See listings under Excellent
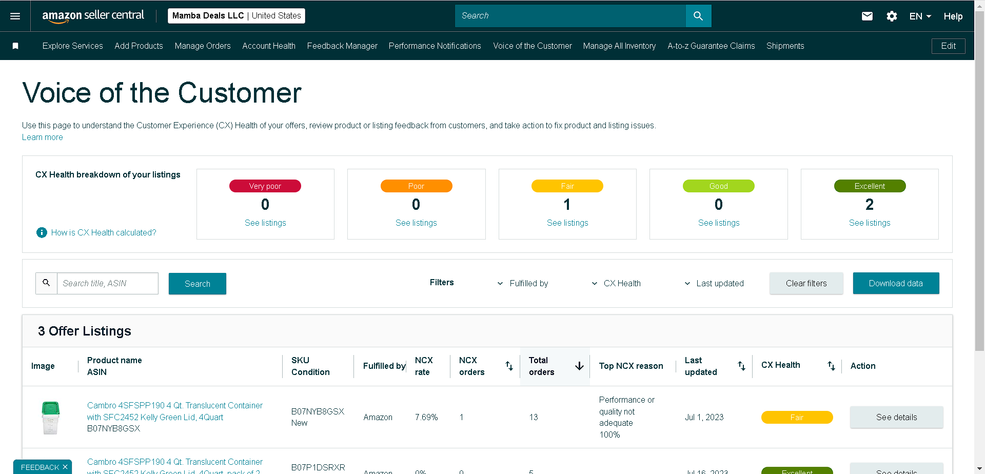The width and height of the screenshot is (985, 474). [870, 223]
